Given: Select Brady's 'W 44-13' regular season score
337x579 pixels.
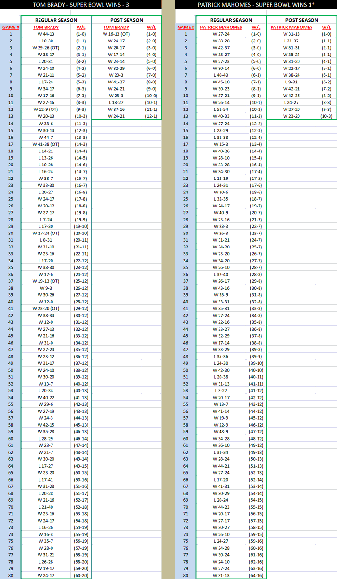Looking at the screenshot, I should click(x=46, y=34).
